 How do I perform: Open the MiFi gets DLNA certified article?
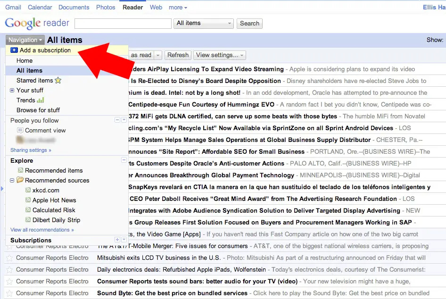233,116
